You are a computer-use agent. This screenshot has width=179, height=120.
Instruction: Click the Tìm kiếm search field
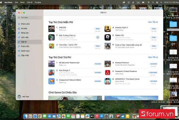pos(30,17)
